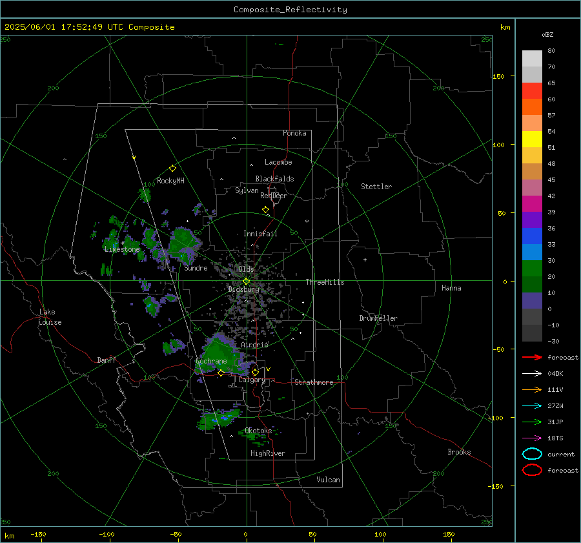Click the ThreeHills label
The width and height of the screenshot is (581, 543).
pyautogui.click(x=325, y=282)
